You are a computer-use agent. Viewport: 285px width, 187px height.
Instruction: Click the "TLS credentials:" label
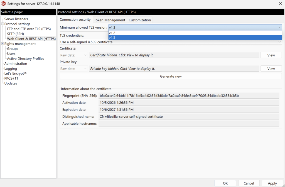(72, 35)
